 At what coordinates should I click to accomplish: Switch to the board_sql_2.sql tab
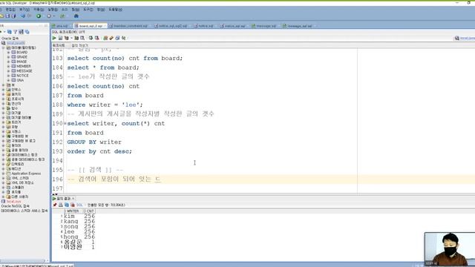pyautogui.click(x=91, y=26)
